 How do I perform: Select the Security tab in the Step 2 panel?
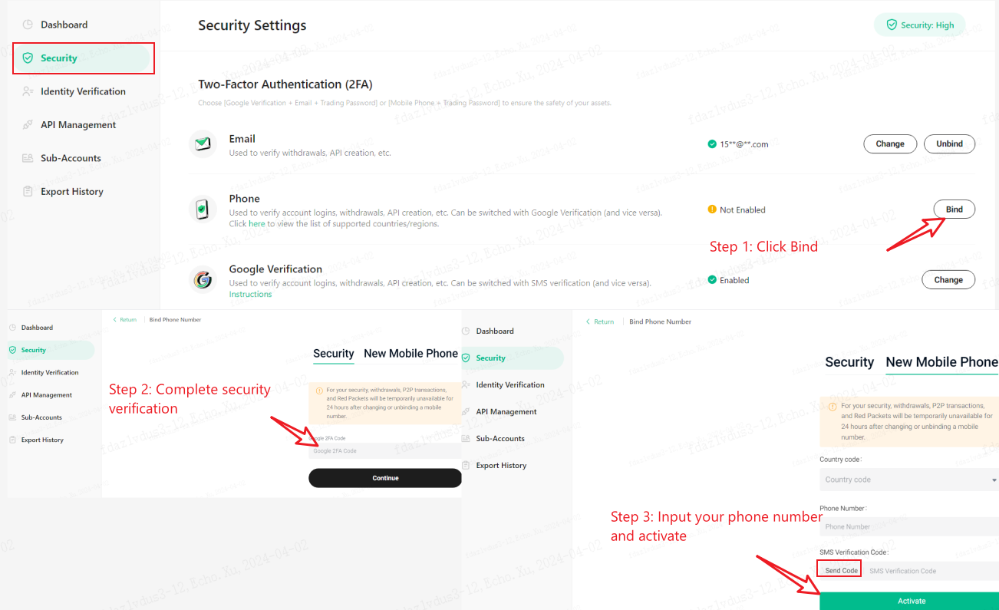click(333, 354)
